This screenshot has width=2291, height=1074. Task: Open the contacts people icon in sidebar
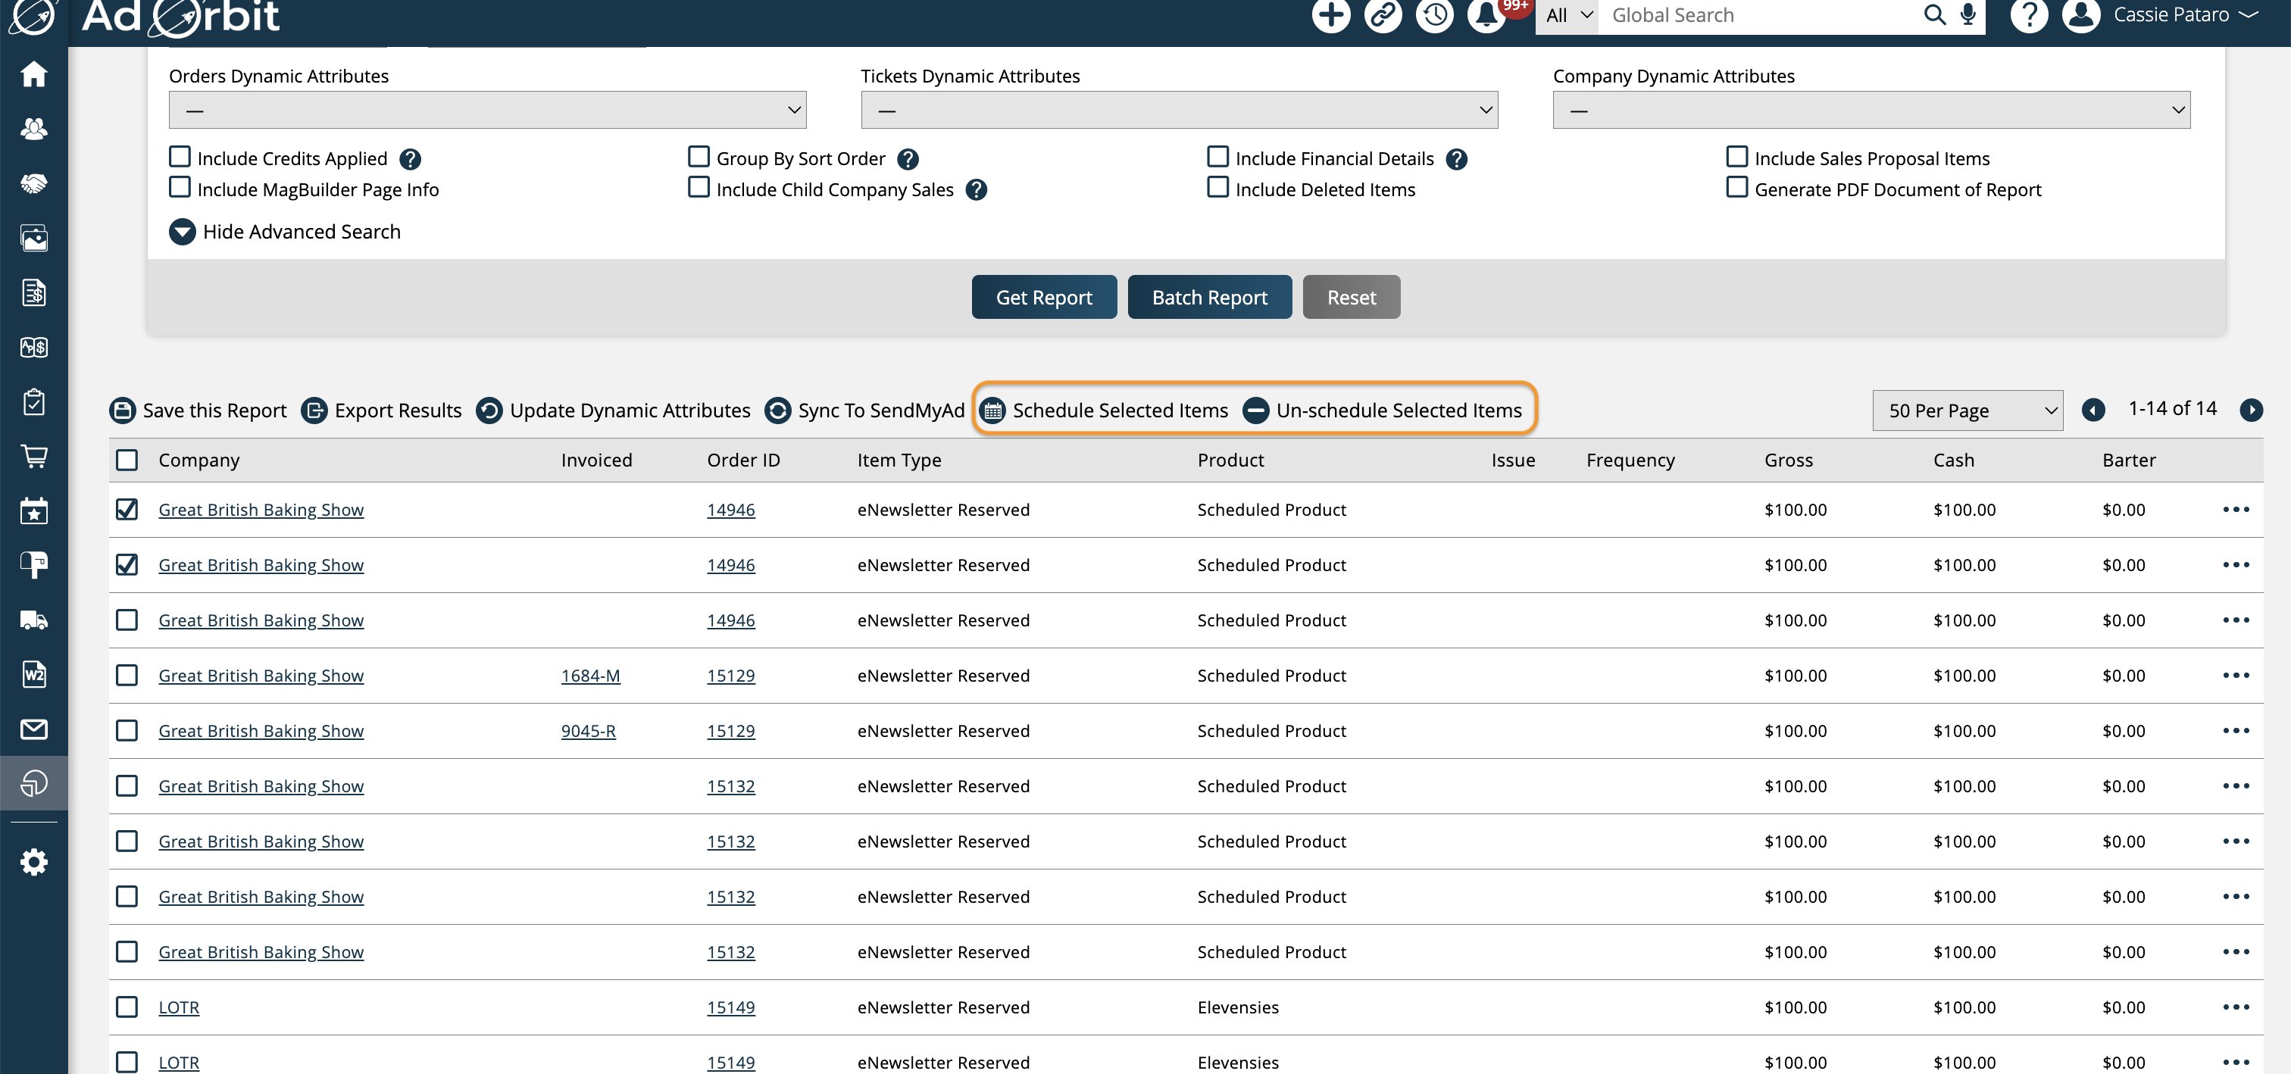point(34,129)
